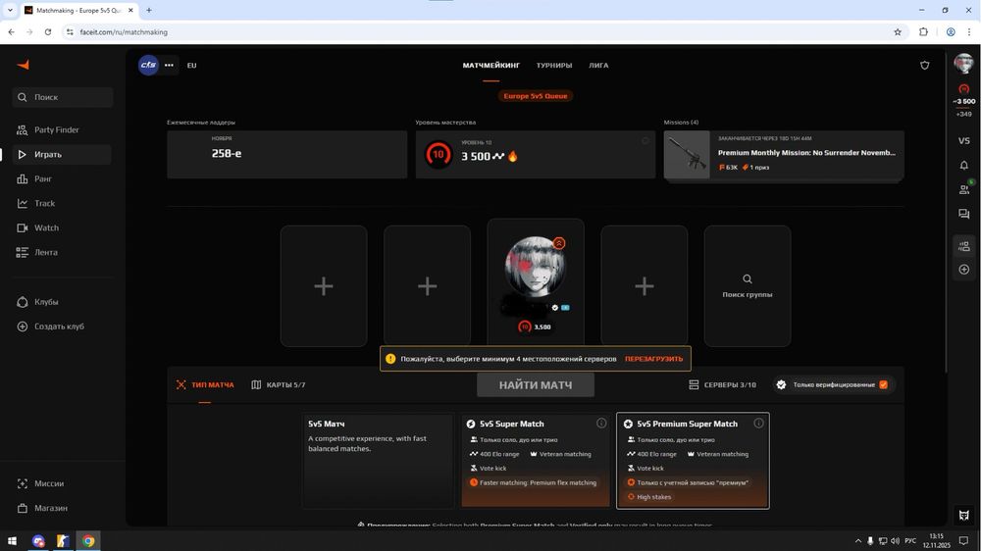The height and width of the screenshot is (551, 981).
Task: Click the yellow warning icon
Action: (x=390, y=359)
